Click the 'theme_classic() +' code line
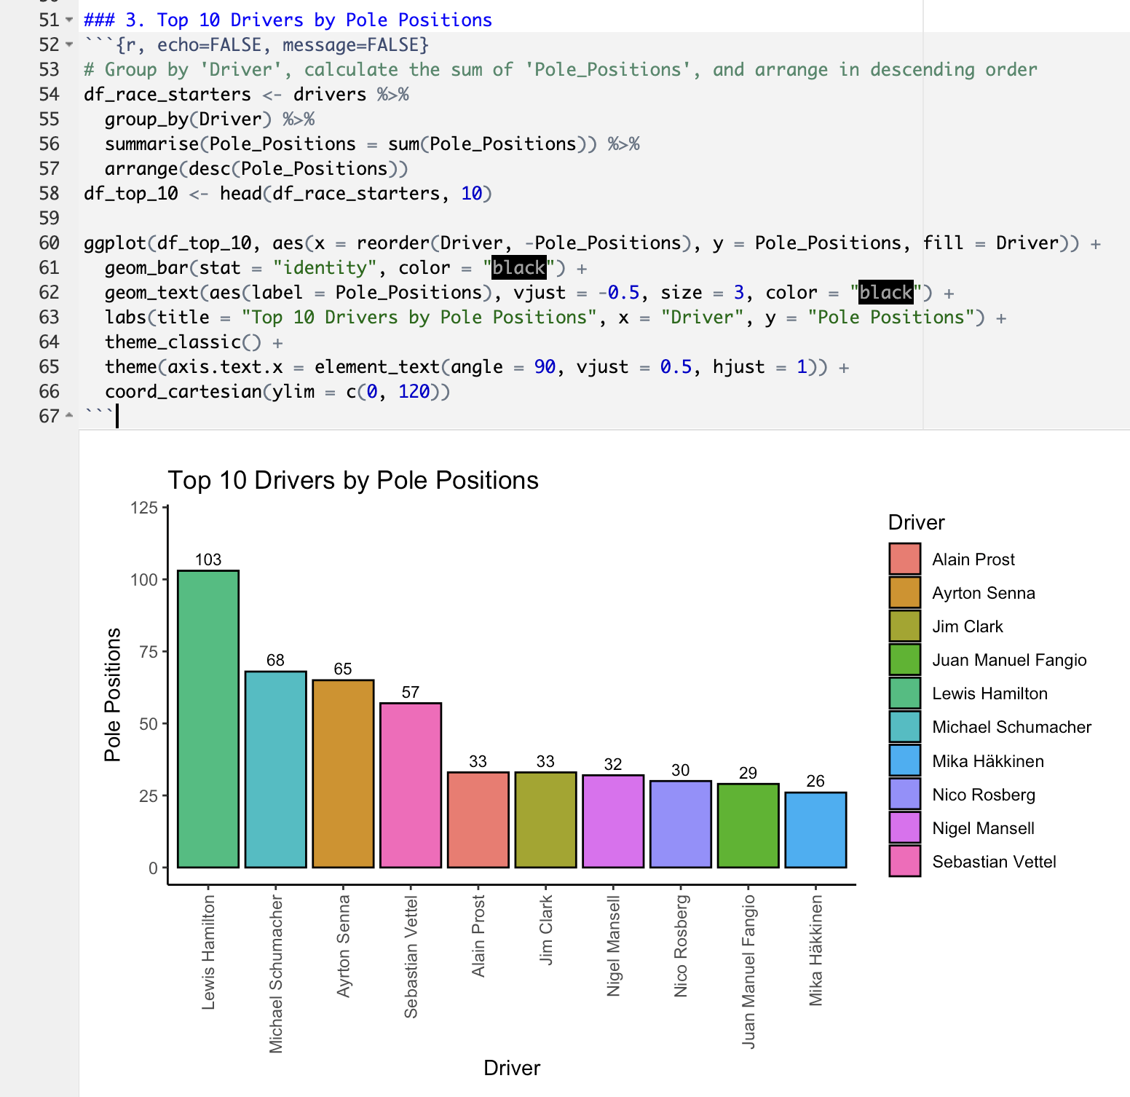The height and width of the screenshot is (1097, 1130). (x=194, y=342)
